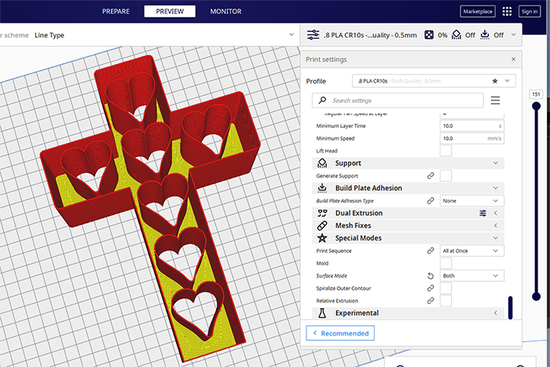Click the settings list scrollbar
This screenshot has height=367, width=550.
(x=511, y=308)
